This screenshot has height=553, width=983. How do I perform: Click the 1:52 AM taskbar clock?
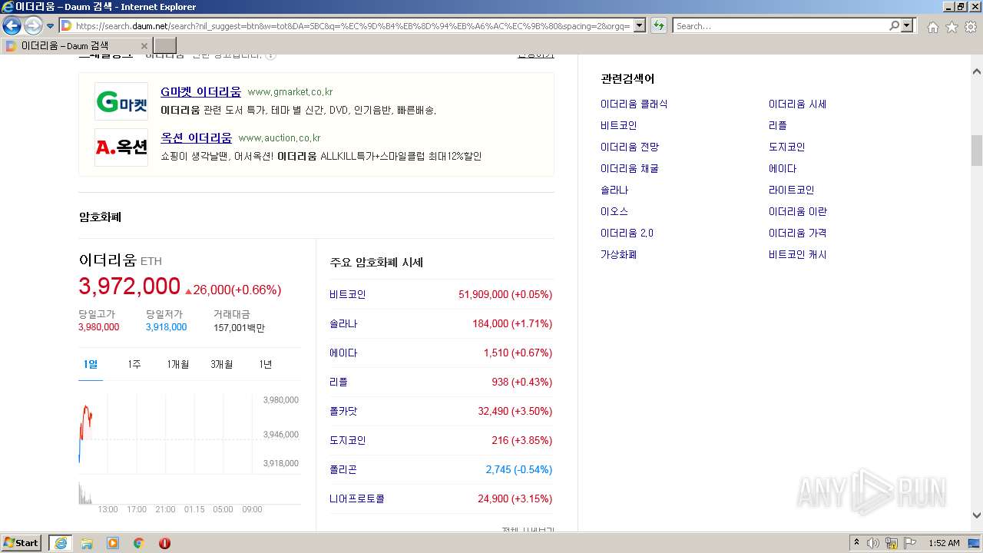coord(944,543)
